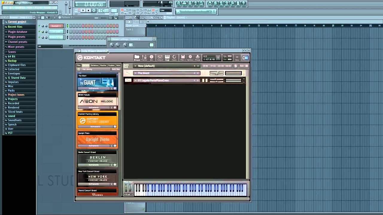Show the Kontakt Output mixer section

click(x=160, y=58)
